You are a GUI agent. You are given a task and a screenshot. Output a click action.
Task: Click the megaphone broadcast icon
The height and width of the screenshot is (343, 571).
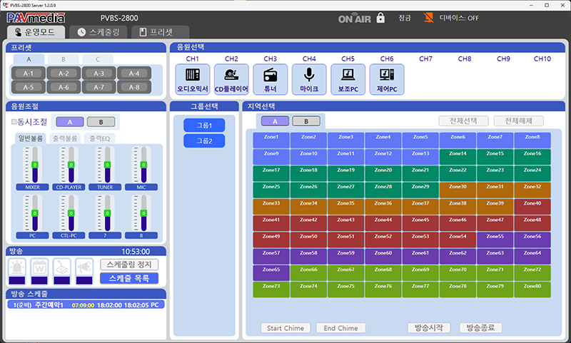[x=84, y=267]
